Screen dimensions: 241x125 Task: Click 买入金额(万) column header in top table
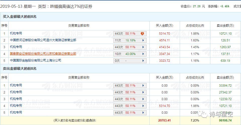(x=164, y=26)
